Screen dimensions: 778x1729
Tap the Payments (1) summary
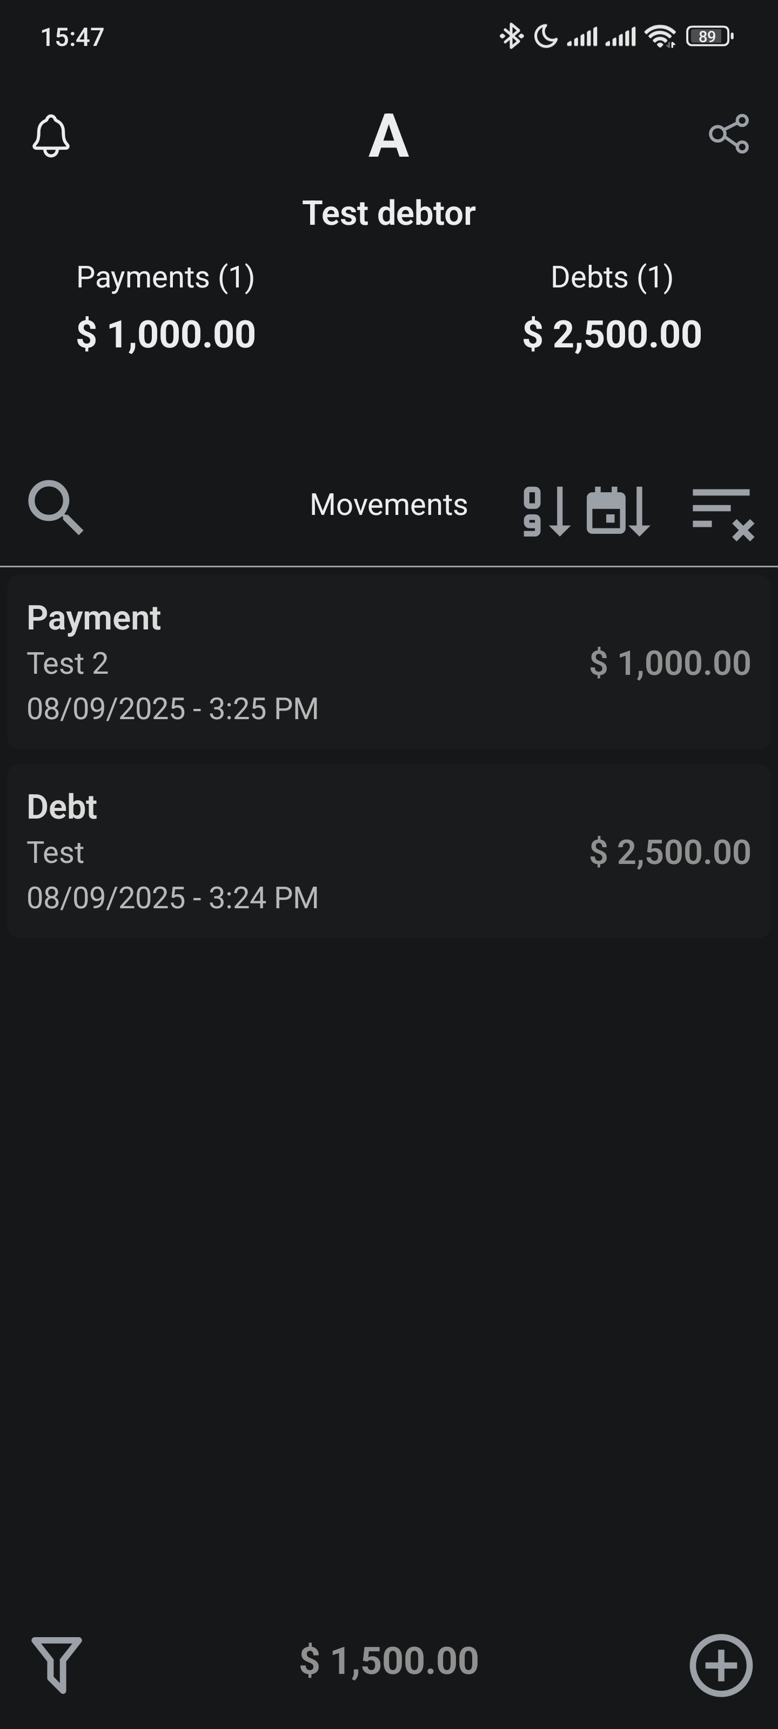pyautogui.click(x=165, y=277)
